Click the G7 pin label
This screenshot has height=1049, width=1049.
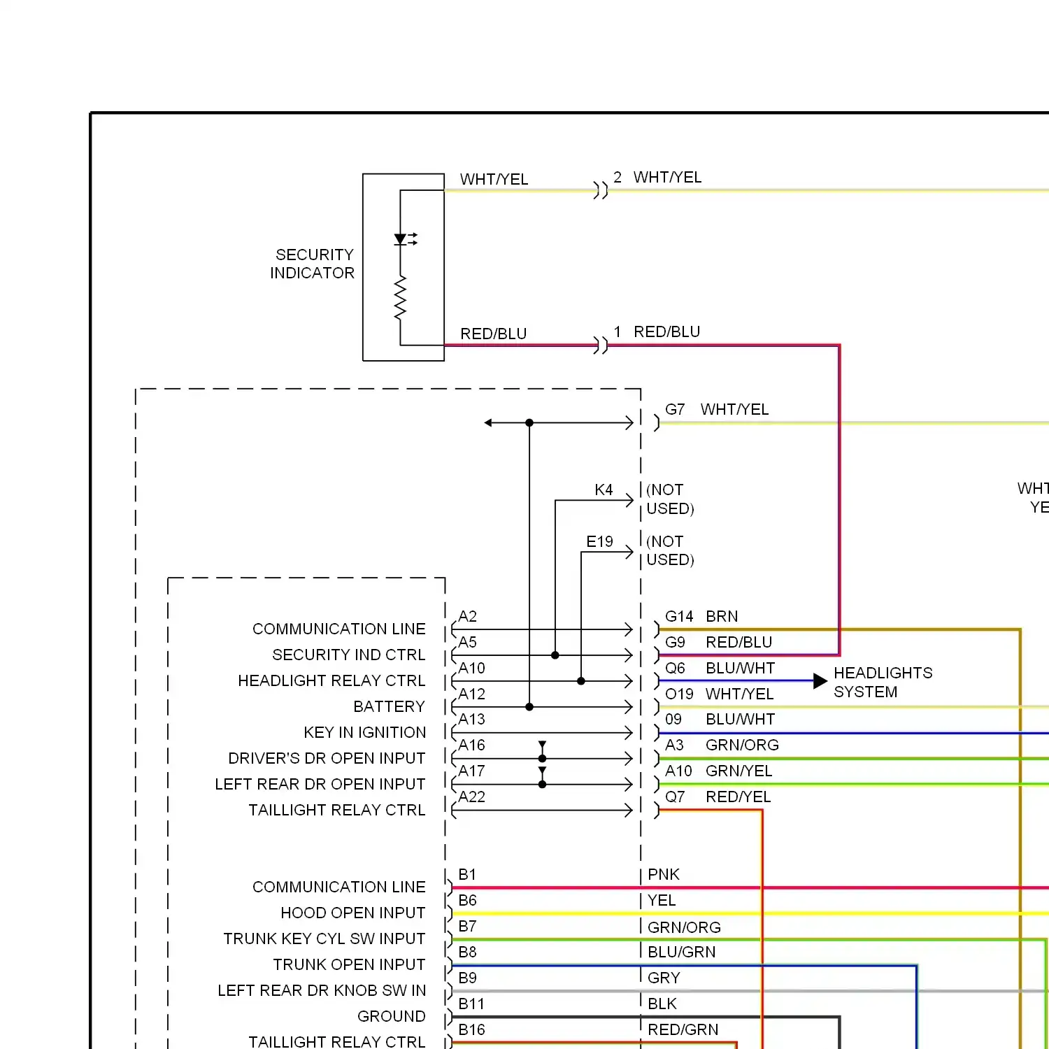[675, 409]
